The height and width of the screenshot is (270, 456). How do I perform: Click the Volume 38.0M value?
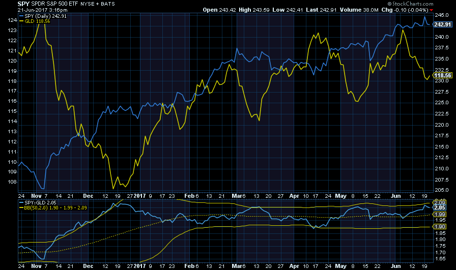tap(359, 10)
